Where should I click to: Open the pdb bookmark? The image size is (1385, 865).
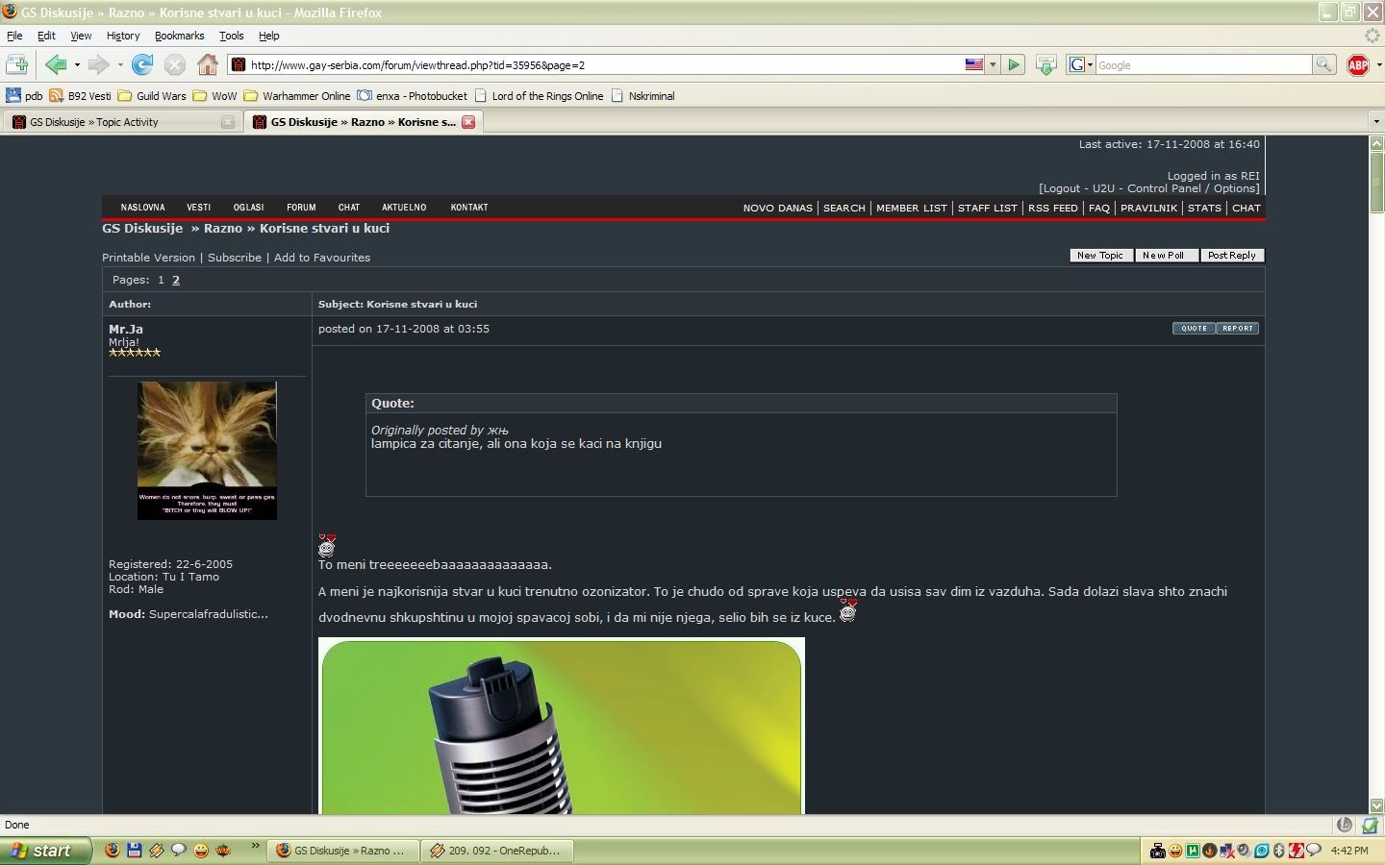tap(24, 95)
